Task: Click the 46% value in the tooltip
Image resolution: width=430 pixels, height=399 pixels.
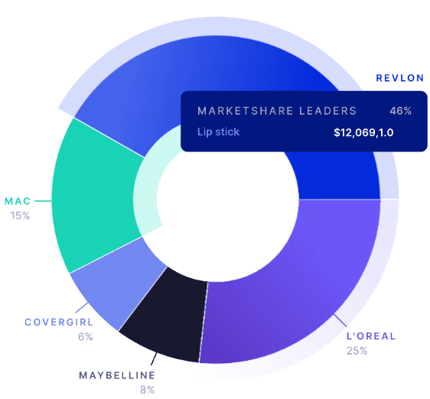Action: coord(401,111)
